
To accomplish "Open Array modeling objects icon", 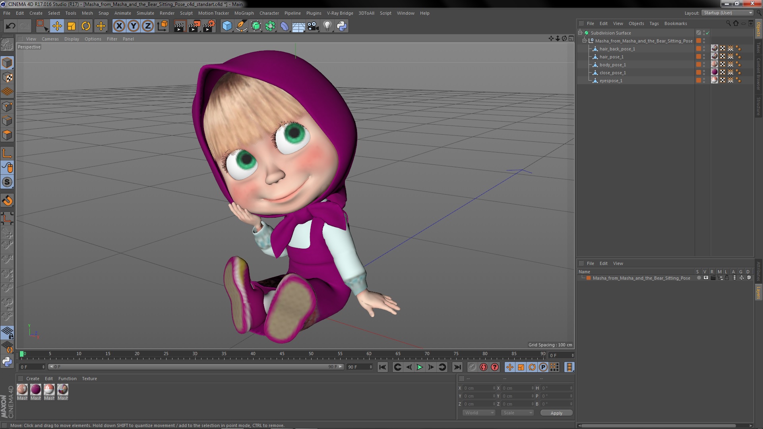I will tap(270, 26).
